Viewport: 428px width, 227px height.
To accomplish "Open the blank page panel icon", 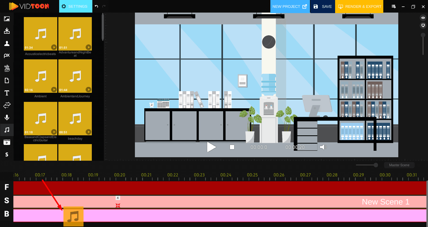I will click(x=7, y=80).
